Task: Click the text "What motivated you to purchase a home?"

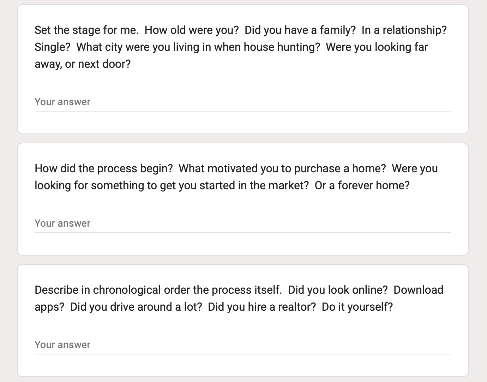Action: pyautogui.click(x=282, y=168)
